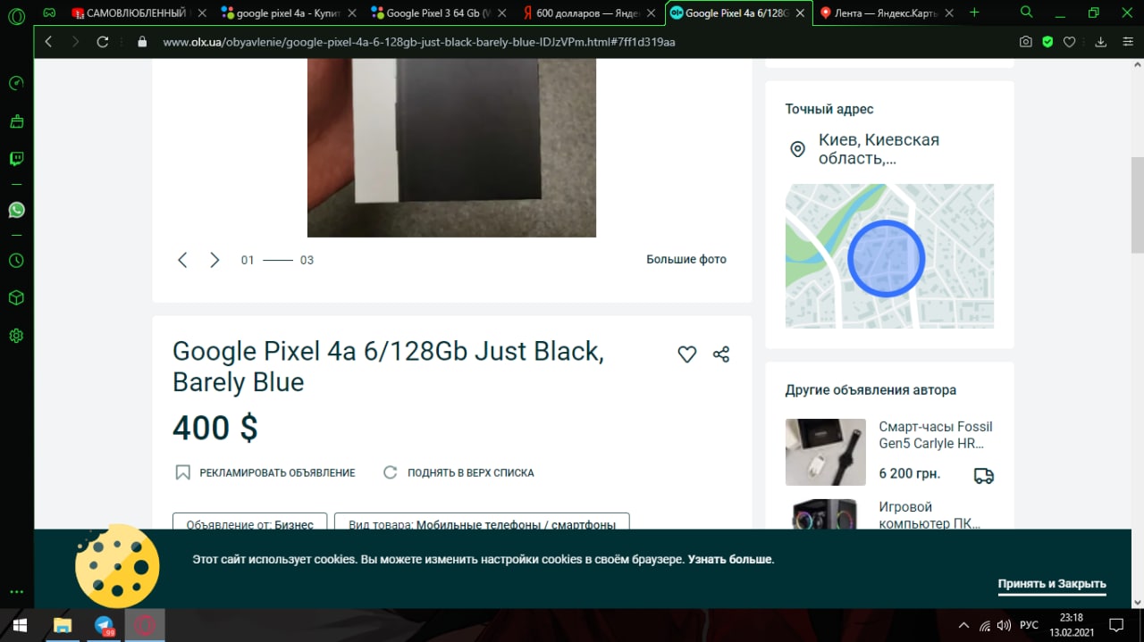
Task: Switch to Google Pixel 3 64 Gb tab
Action: pyautogui.click(x=439, y=13)
